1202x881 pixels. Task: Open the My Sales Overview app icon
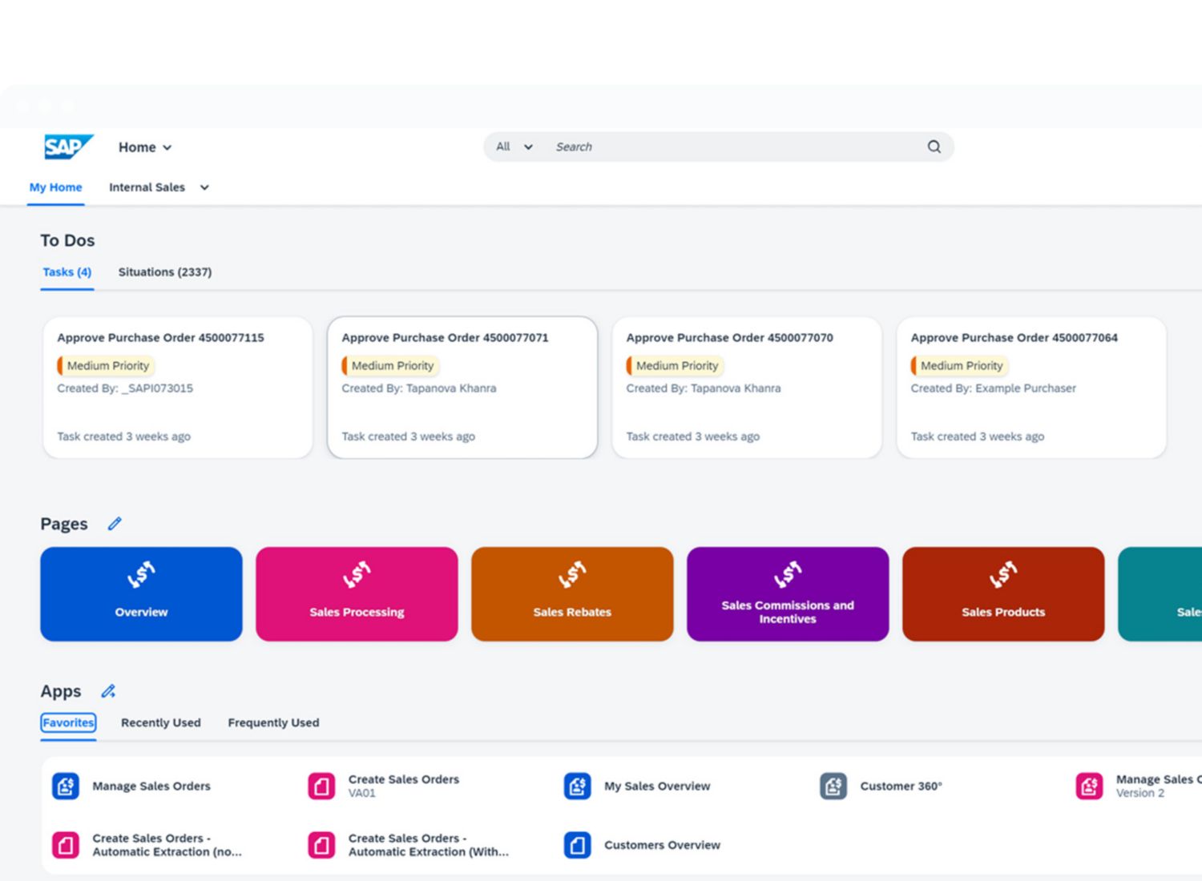tap(577, 786)
